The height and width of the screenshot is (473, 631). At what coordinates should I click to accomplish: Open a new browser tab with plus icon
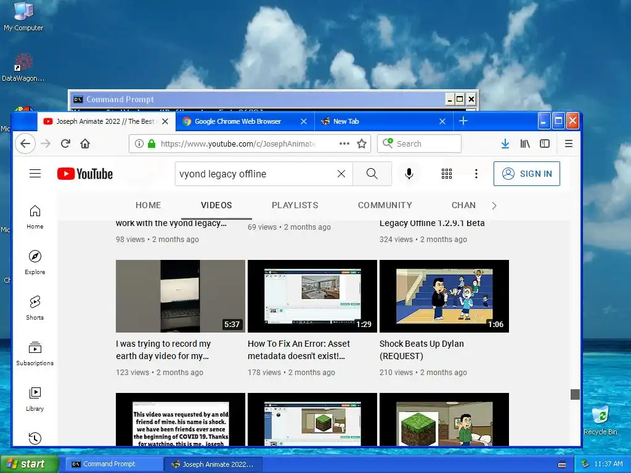point(463,121)
